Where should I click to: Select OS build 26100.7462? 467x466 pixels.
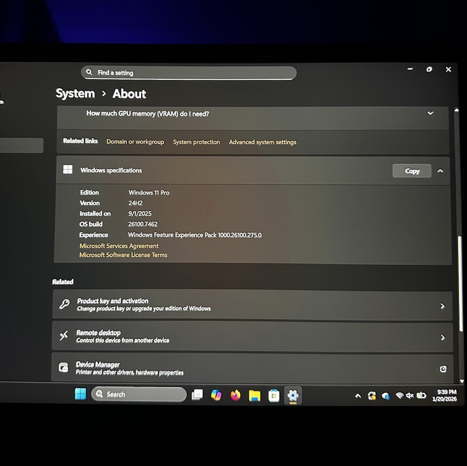[143, 224]
